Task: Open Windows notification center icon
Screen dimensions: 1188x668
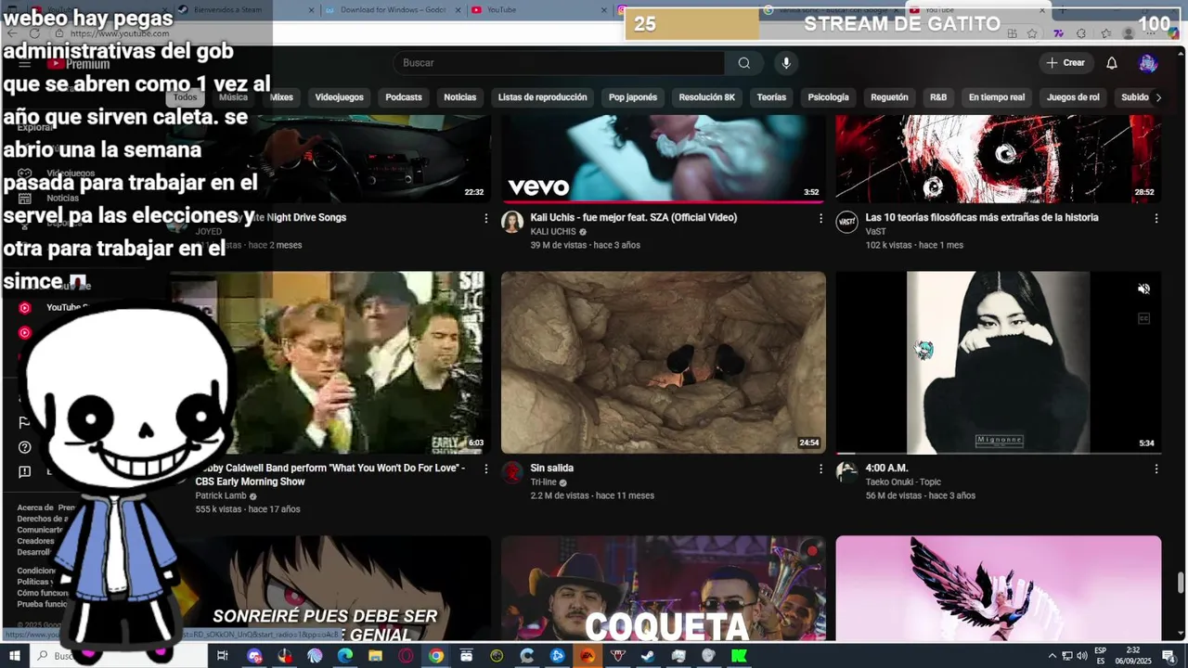Action: [1169, 656]
